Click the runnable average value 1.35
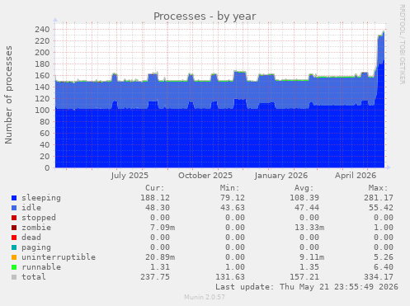410x306 pixels. tap(309, 267)
